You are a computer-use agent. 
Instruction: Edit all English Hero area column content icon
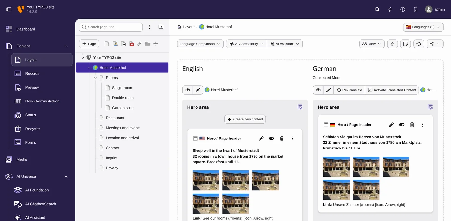[x=300, y=107]
